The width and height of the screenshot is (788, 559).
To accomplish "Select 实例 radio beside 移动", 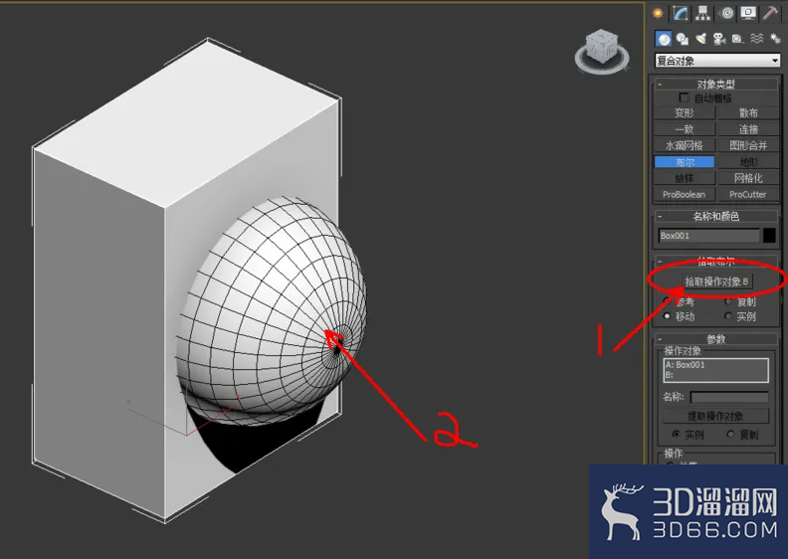I will [x=727, y=316].
